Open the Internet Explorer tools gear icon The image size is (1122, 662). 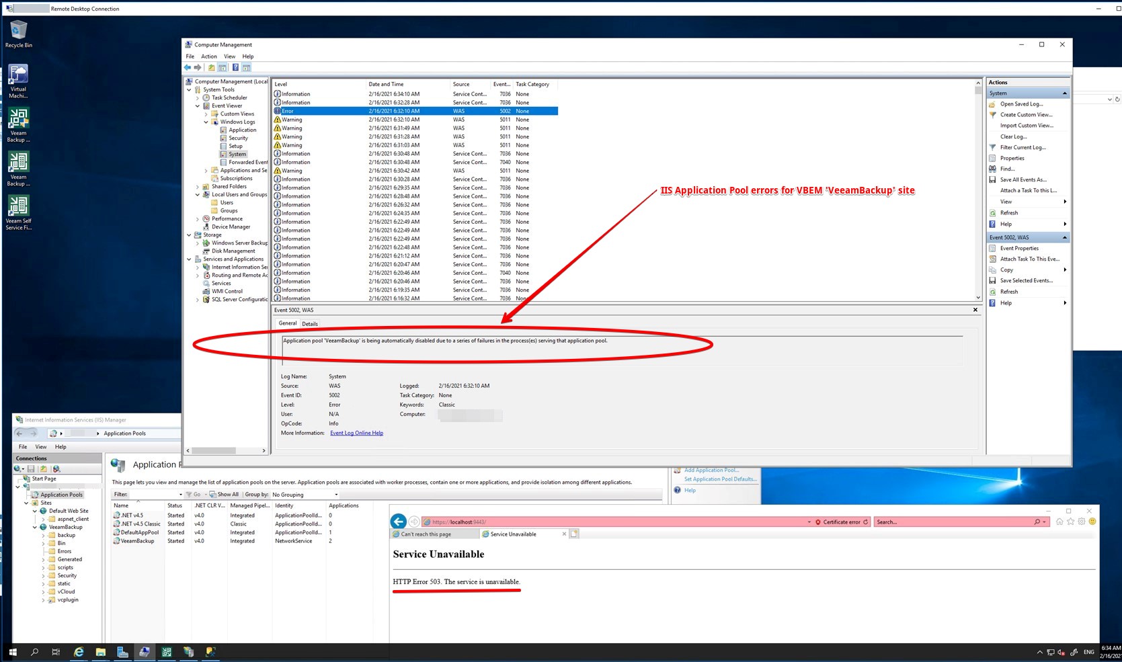(x=1081, y=522)
